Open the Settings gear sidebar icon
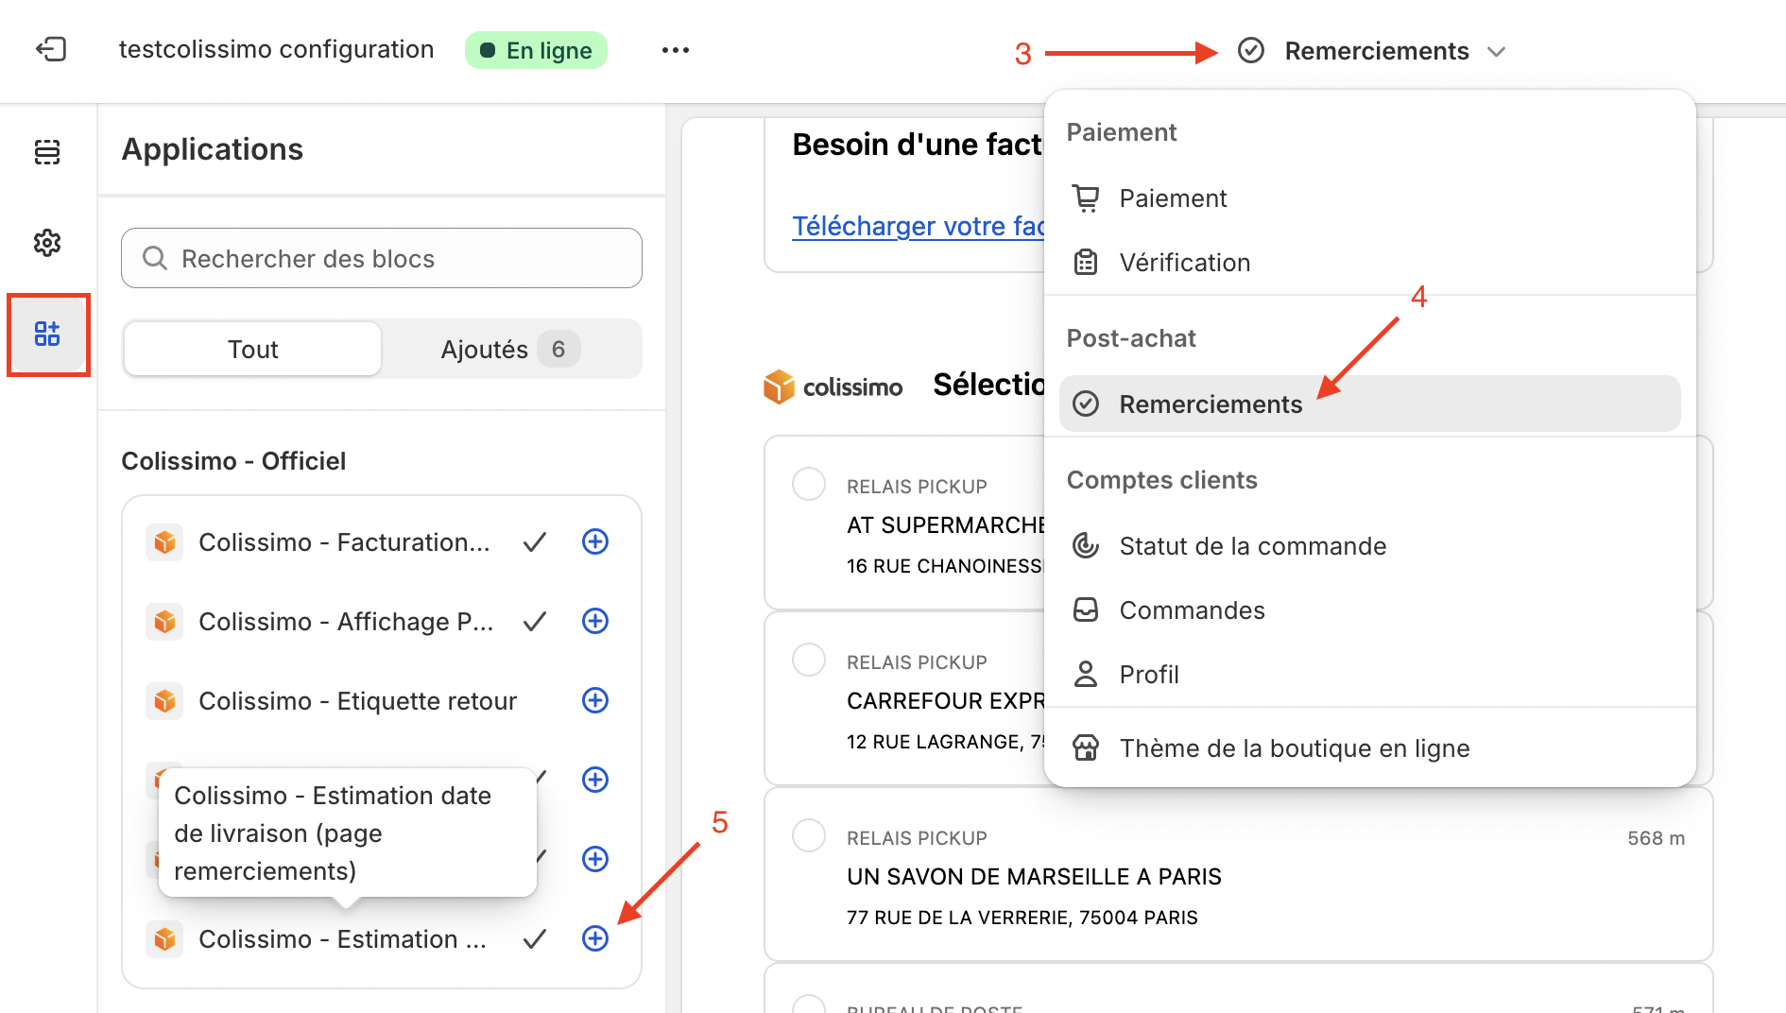Screen dimensions: 1786x1013 click(x=47, y=243)
